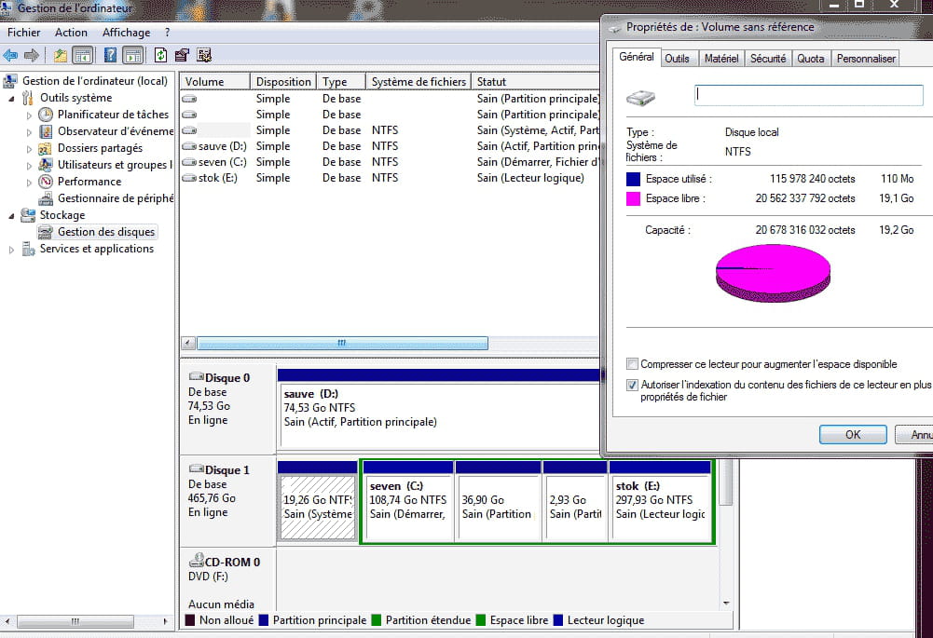Click the Utilisateurs et groupes icon
933x638 pixels.
click(46, 165)
